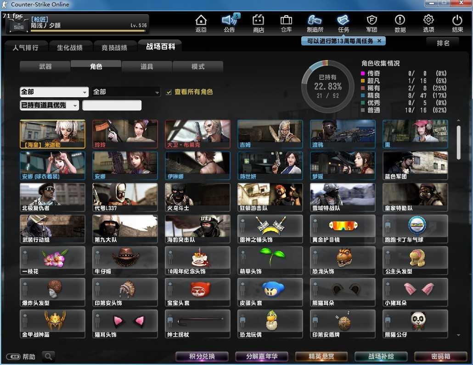Screen dimensions: 473x365
Task: Select the 宝宝头套 red mask item
Action: (x=197, y=292)
